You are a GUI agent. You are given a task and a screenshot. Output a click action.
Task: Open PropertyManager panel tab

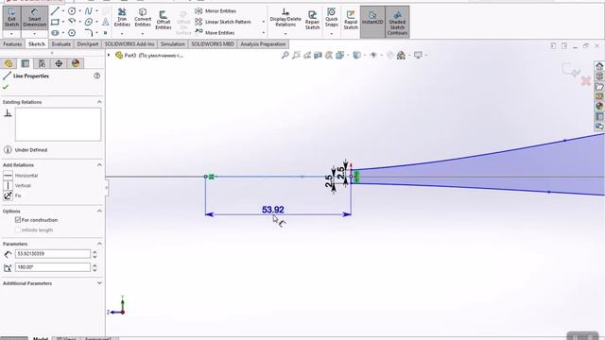click(x=26, y=63)
